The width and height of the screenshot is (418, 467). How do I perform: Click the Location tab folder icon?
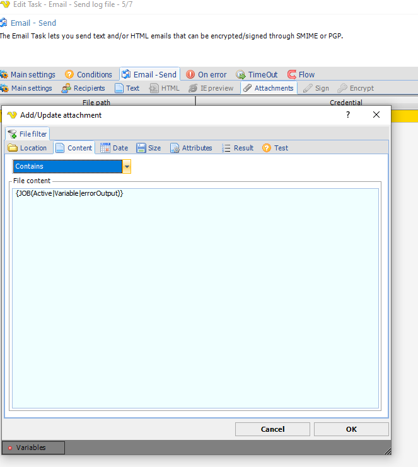point(13,148)
